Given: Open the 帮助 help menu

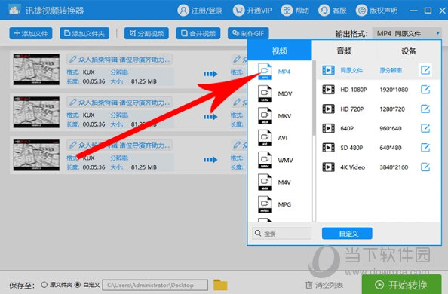Looking at the screenshot, I should click(295, 11).
